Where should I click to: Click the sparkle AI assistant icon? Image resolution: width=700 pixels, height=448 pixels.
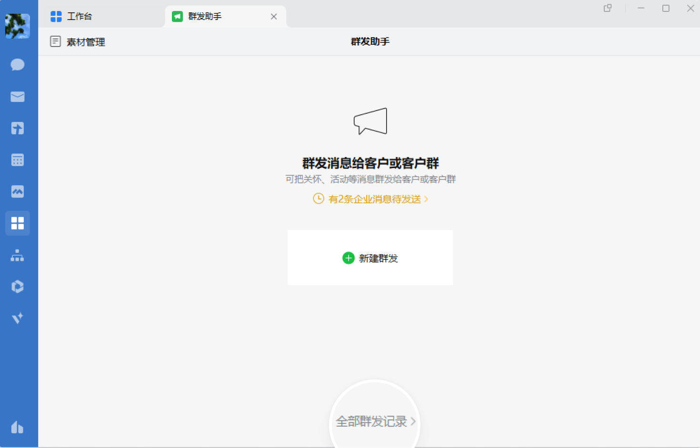[18, 318]
